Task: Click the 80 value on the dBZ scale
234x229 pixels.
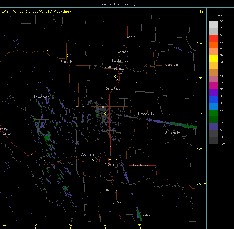Action: pyautogui.click(x=222, y=21)
